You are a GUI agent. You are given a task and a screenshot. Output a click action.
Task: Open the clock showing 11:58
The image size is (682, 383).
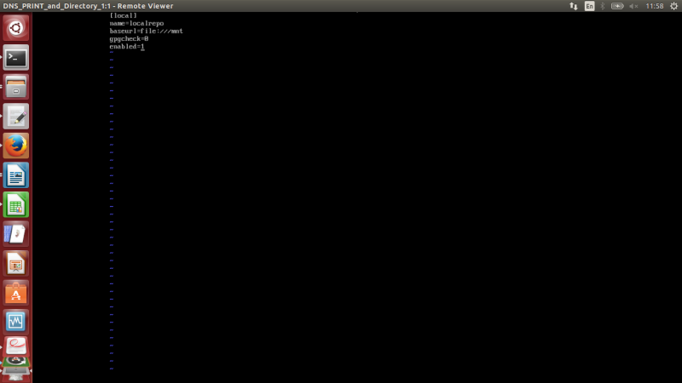[654, 6]
